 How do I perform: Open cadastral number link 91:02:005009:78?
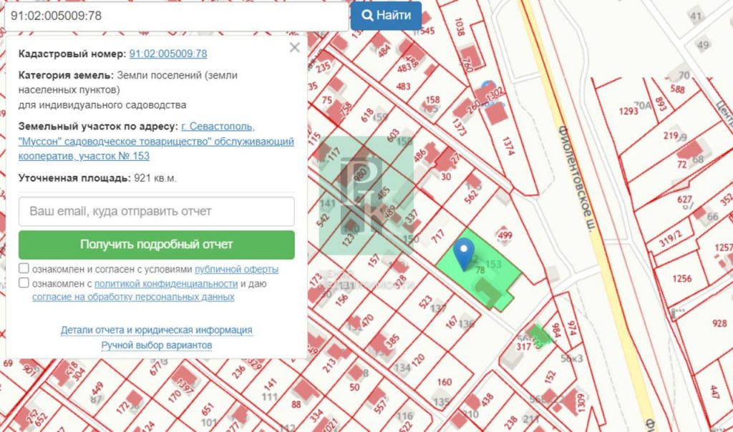click(168, 54)
